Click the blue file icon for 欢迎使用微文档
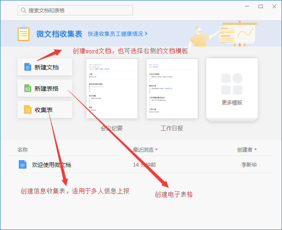This screenshot has height=230, width=282. point(23,165)
